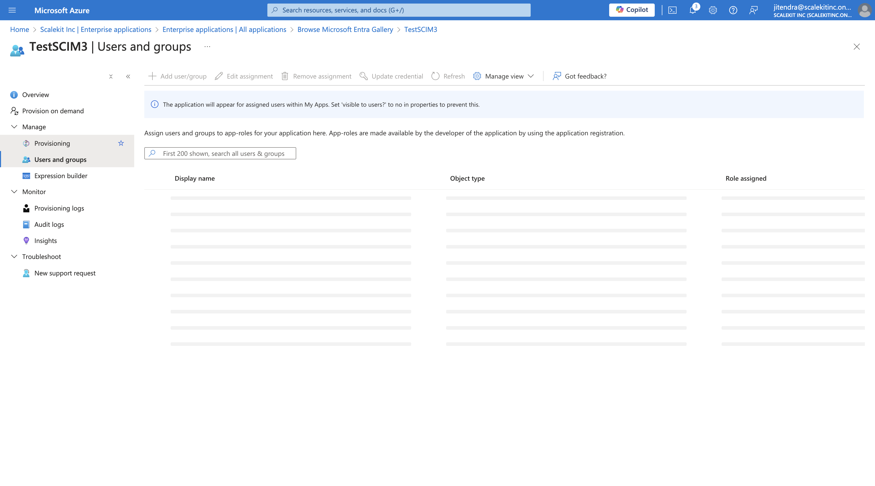Click Edit assignment pencil

click(244, 76)
